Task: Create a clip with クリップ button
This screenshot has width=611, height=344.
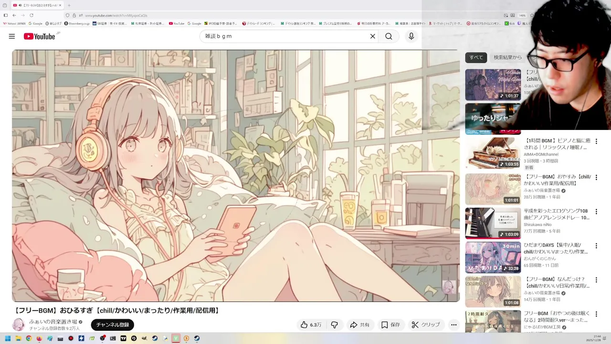Action: coord(426,325)
